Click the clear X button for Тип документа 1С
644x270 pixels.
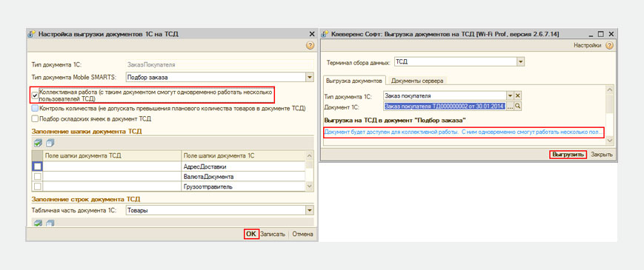click(517, 96)
